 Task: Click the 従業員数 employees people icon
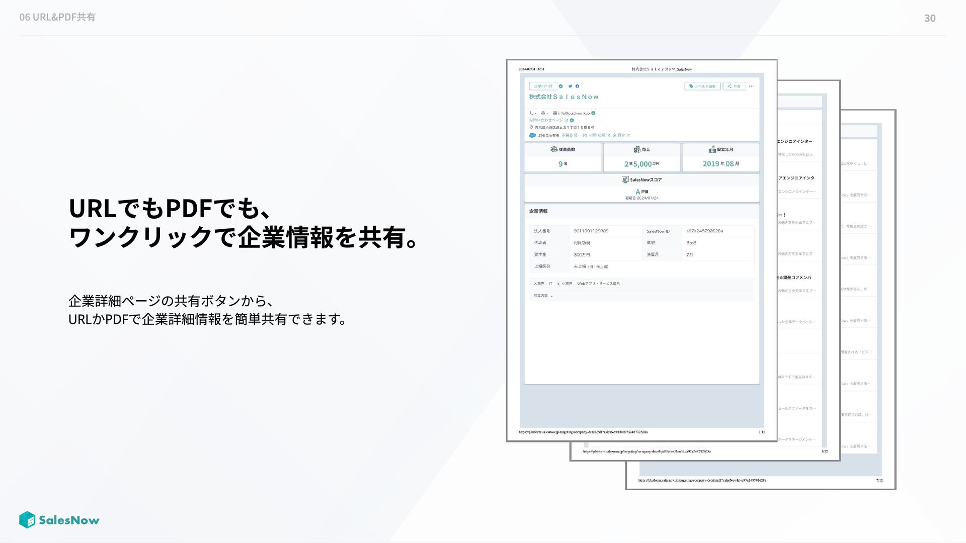point(554,149)
